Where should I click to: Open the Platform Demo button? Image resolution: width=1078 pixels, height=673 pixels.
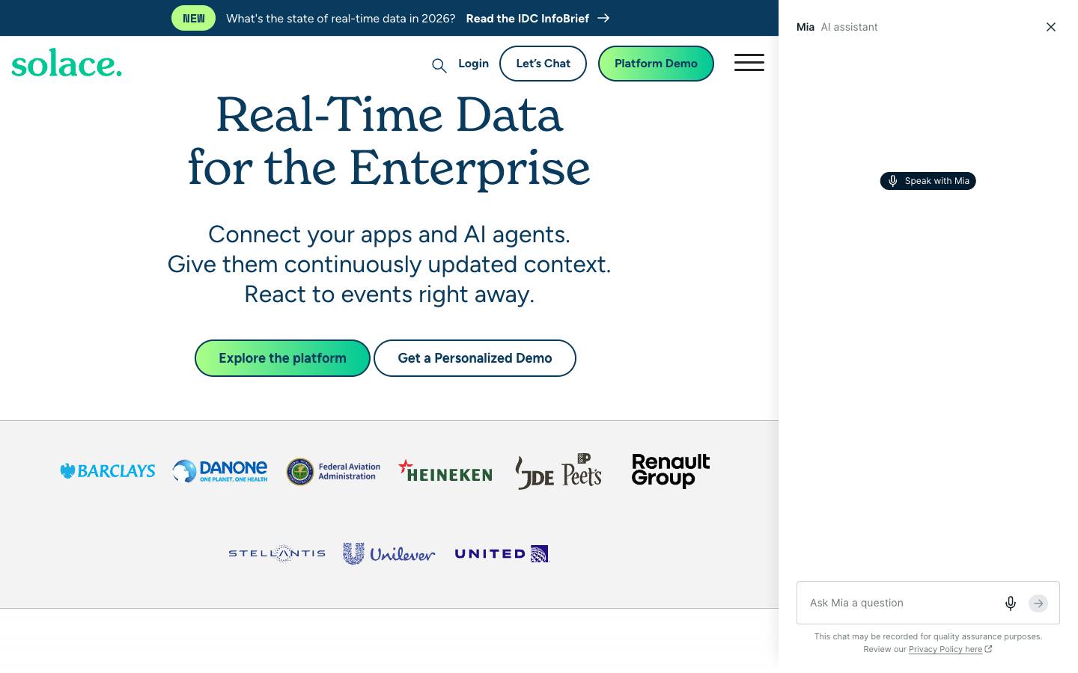(x=656, y=64)
